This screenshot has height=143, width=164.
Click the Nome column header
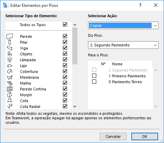click(132, 64)
